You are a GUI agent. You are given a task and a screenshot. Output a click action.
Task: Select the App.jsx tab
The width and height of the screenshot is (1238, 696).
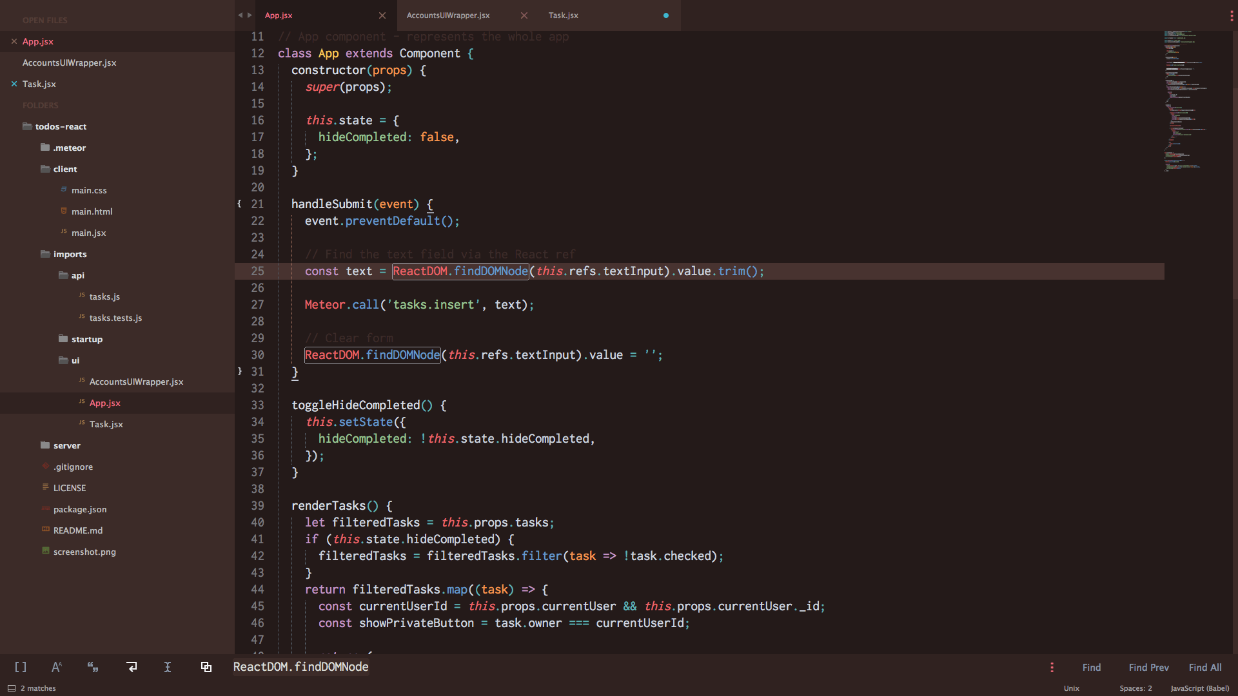click(280, 15)
